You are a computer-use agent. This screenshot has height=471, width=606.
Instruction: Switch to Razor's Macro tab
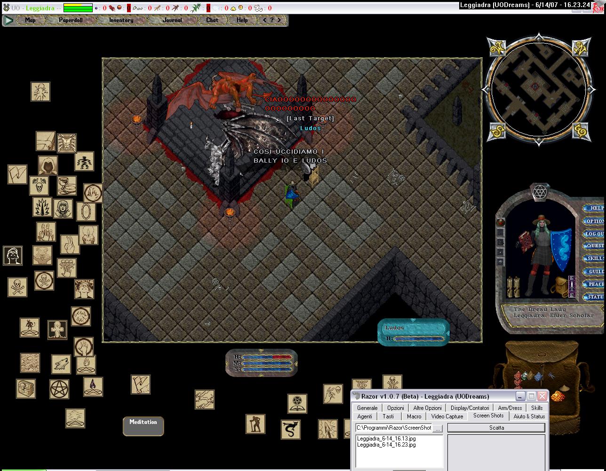click(x=414, y=416)
